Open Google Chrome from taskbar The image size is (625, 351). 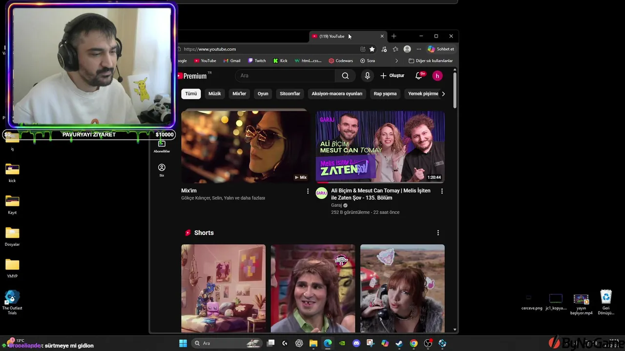coord(414,343)
